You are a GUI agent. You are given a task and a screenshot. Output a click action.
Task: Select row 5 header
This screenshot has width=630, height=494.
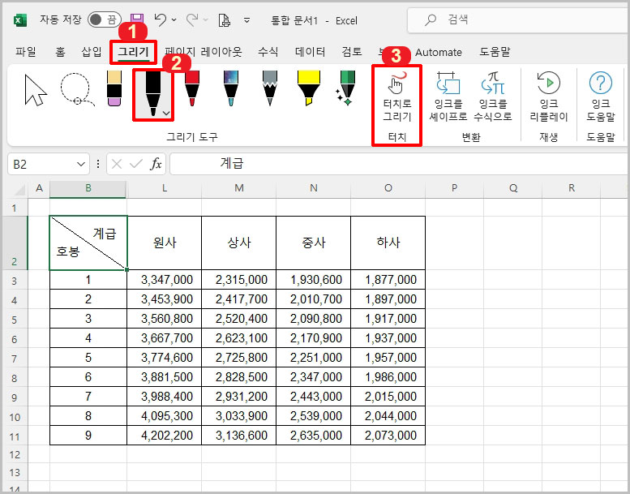[15, 320]
